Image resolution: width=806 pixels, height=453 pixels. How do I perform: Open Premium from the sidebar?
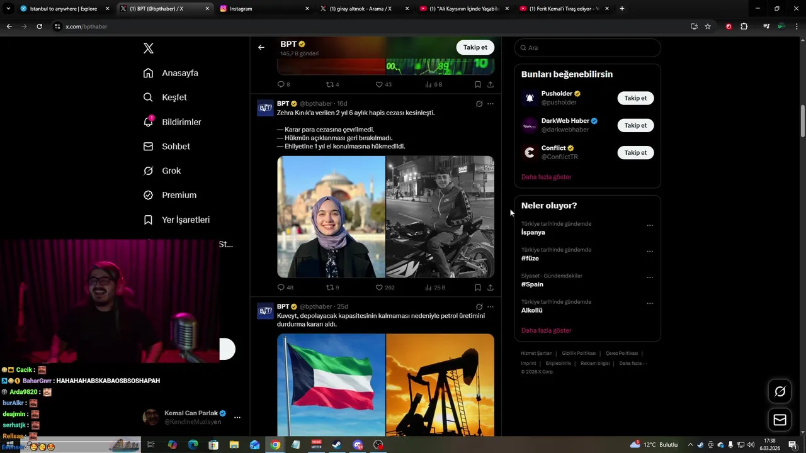(x=170, y=195)
